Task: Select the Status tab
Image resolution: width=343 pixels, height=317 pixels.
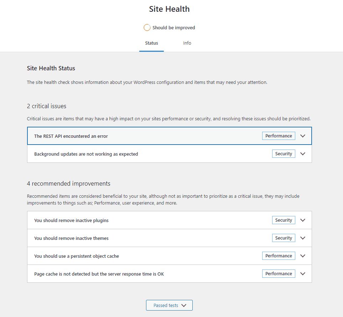Action: coord(151,43)
